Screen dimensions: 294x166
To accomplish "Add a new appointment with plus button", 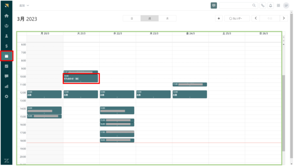I will tap(219, 18).
